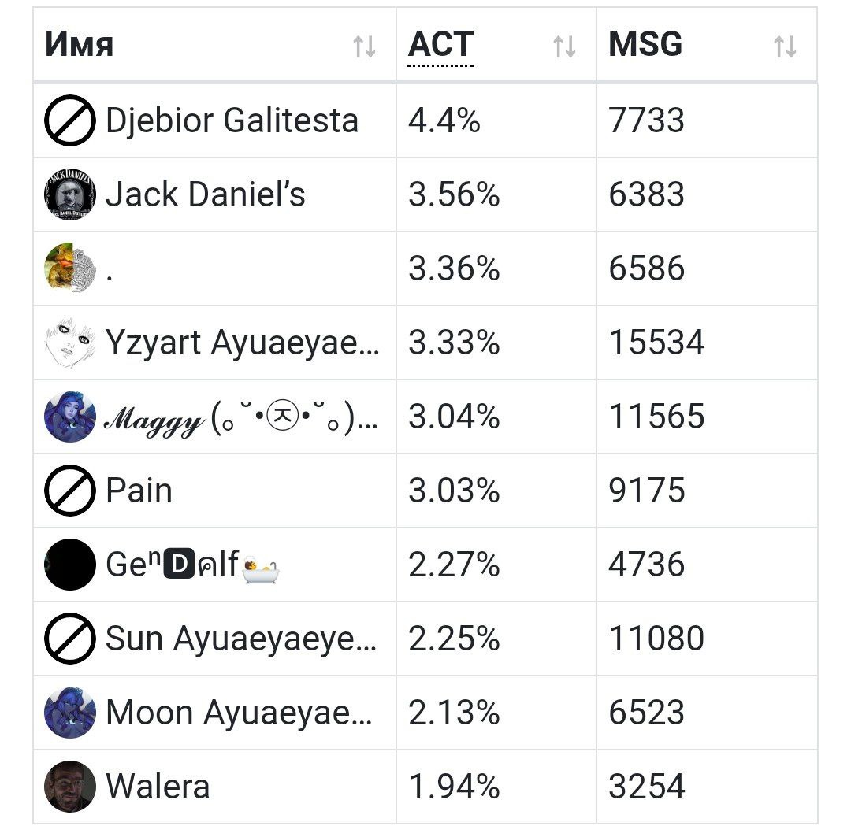Sort table by the Имя column arrows
This screenshot has height=837, width=851.
(x=364, y=46)
